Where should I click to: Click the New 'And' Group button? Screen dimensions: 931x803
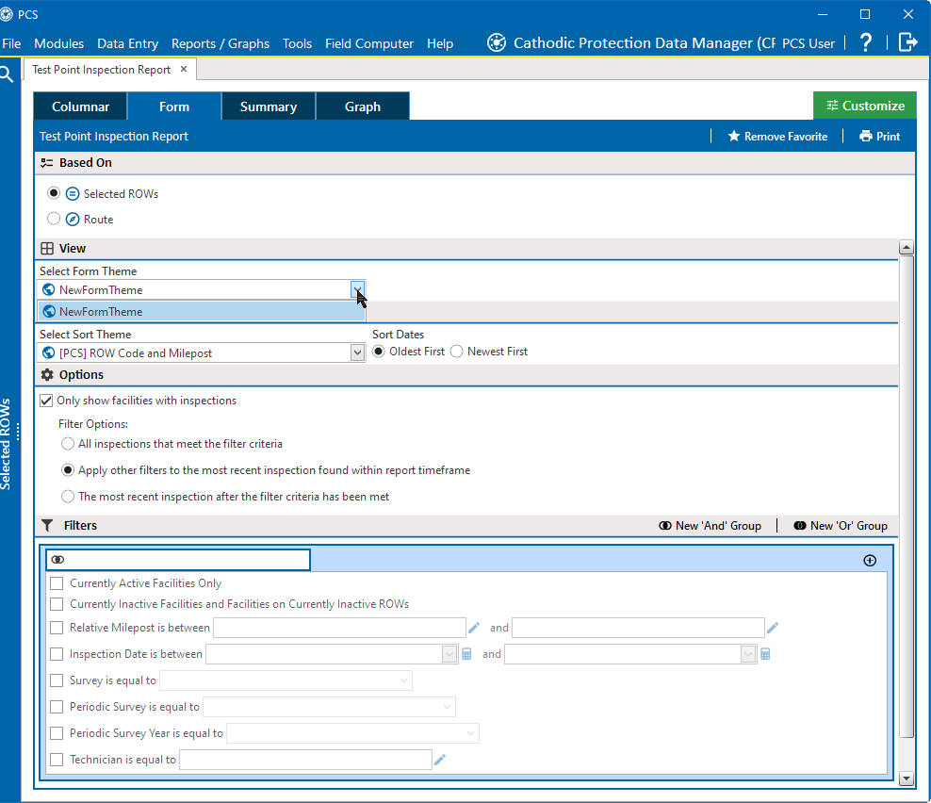pos(710,525)
